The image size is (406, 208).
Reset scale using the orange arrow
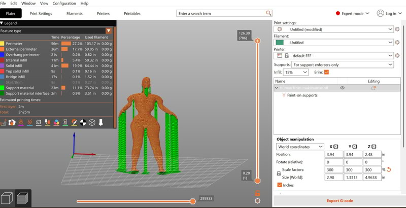pos(389,169)
